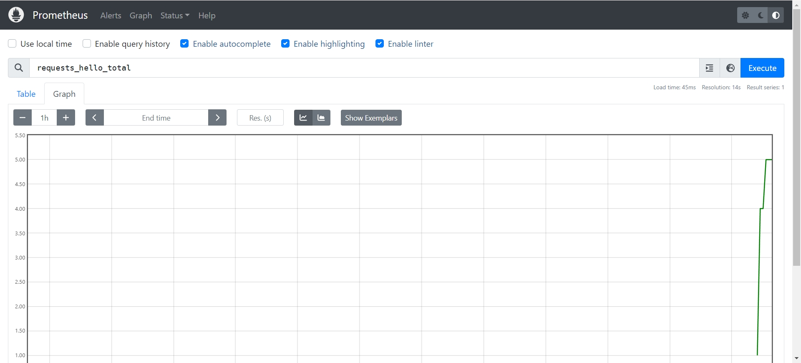Screen dimensions: 801x363
Task: Move end time forward with right chevron
Action: (x=217, y=118)
